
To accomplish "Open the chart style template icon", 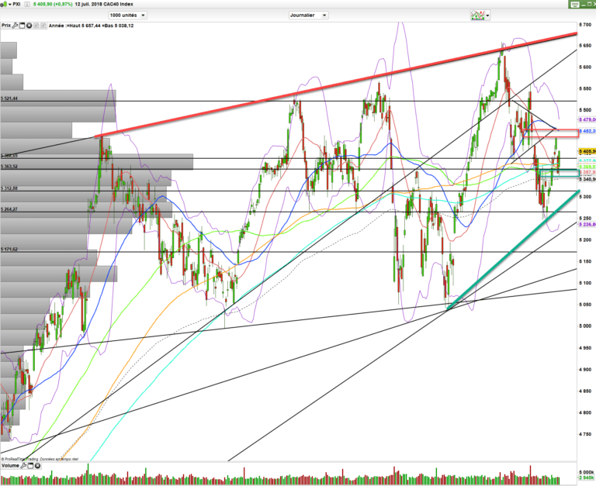I will point(480,15).
